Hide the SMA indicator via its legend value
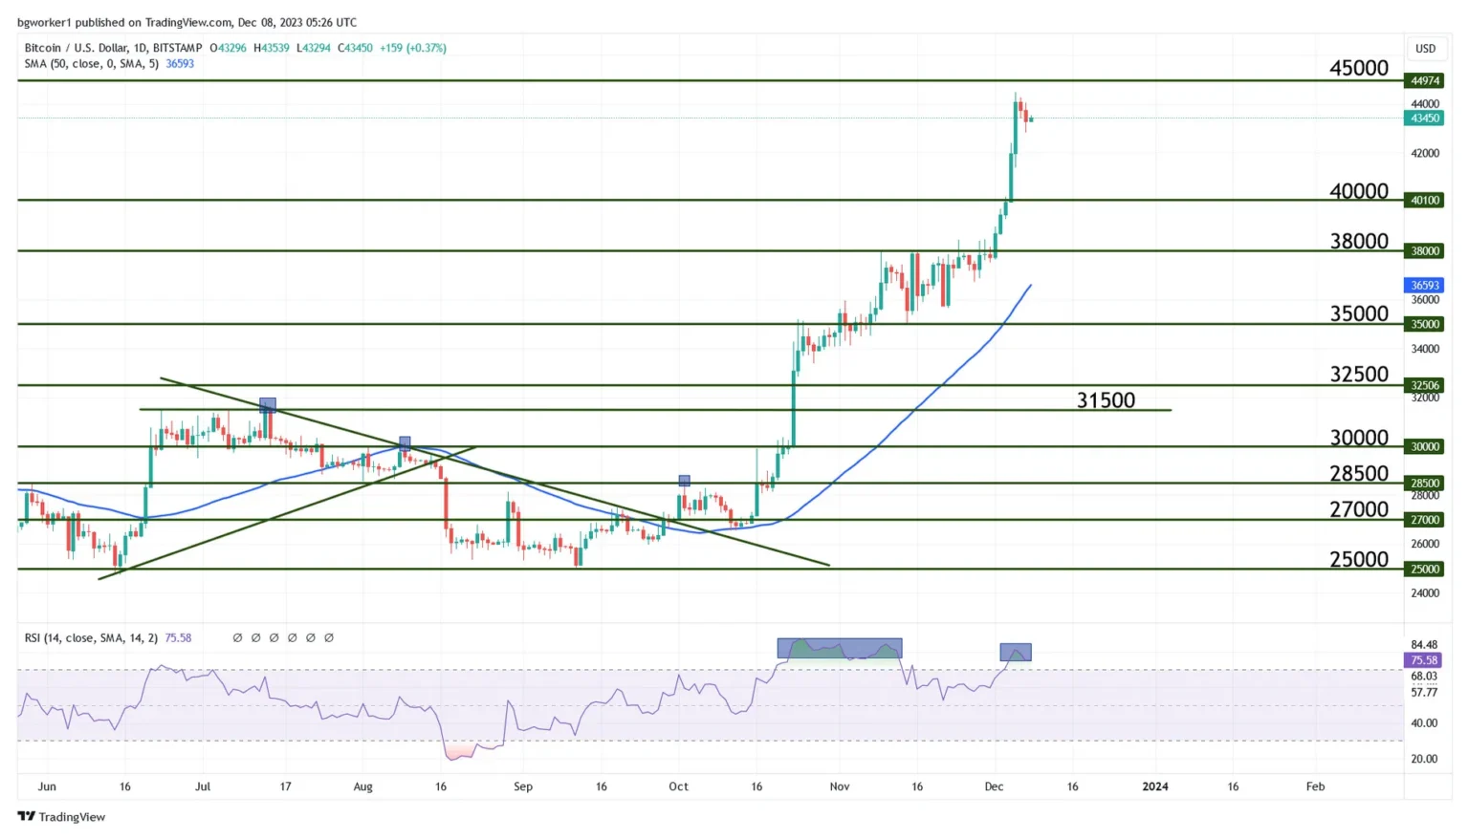Viewport: 1469px width, 840px height. (180, 64)
